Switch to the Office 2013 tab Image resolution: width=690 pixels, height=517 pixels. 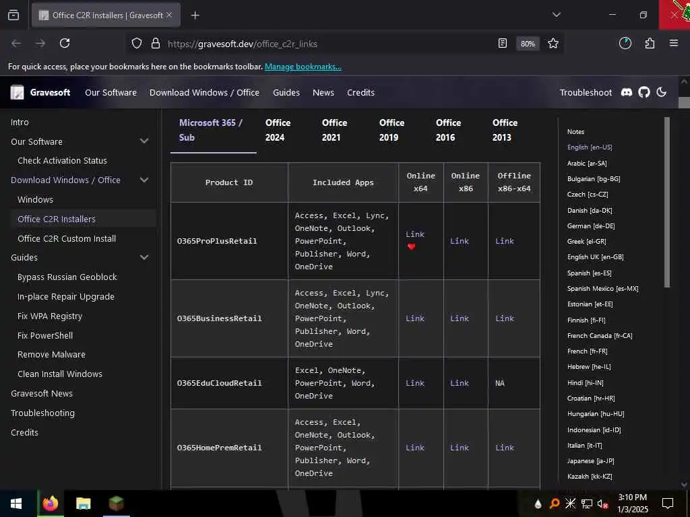[x=505, y=130]
